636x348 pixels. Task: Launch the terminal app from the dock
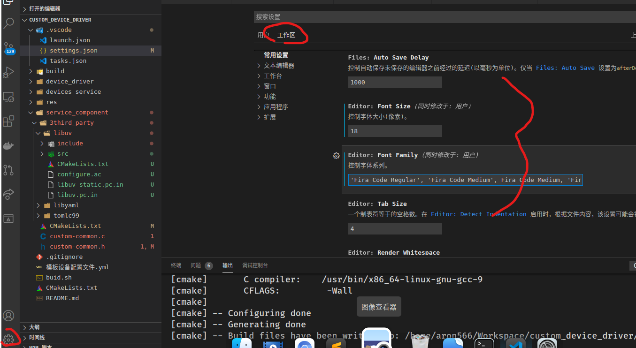pos(484,343)
